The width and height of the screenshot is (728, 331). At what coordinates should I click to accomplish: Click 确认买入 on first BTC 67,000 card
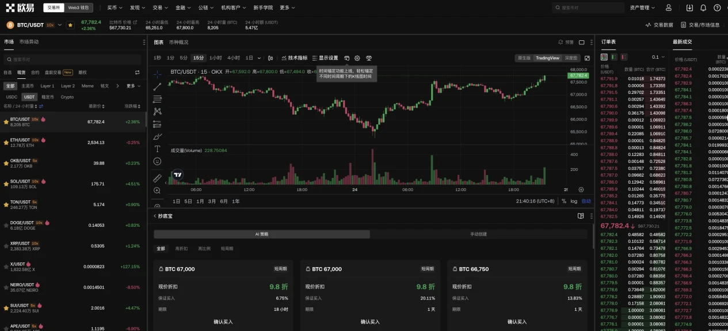[223, 322]
